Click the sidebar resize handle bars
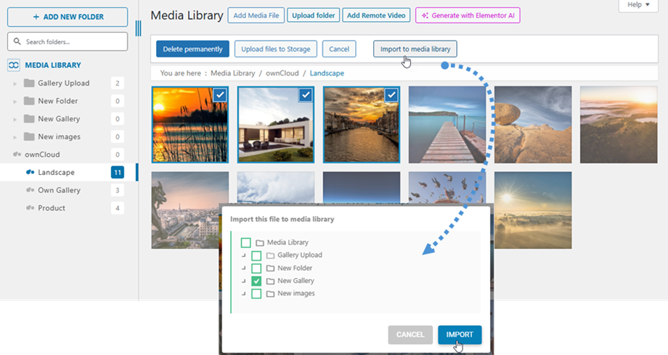This screenshot has height=355, width=668. point(138,28)
